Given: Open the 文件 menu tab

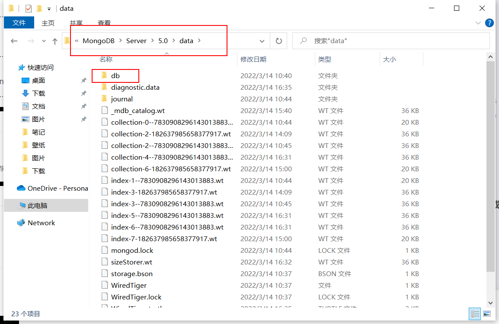Looking at the screenshot, I should pyautogui.click(x=19, y=23).
